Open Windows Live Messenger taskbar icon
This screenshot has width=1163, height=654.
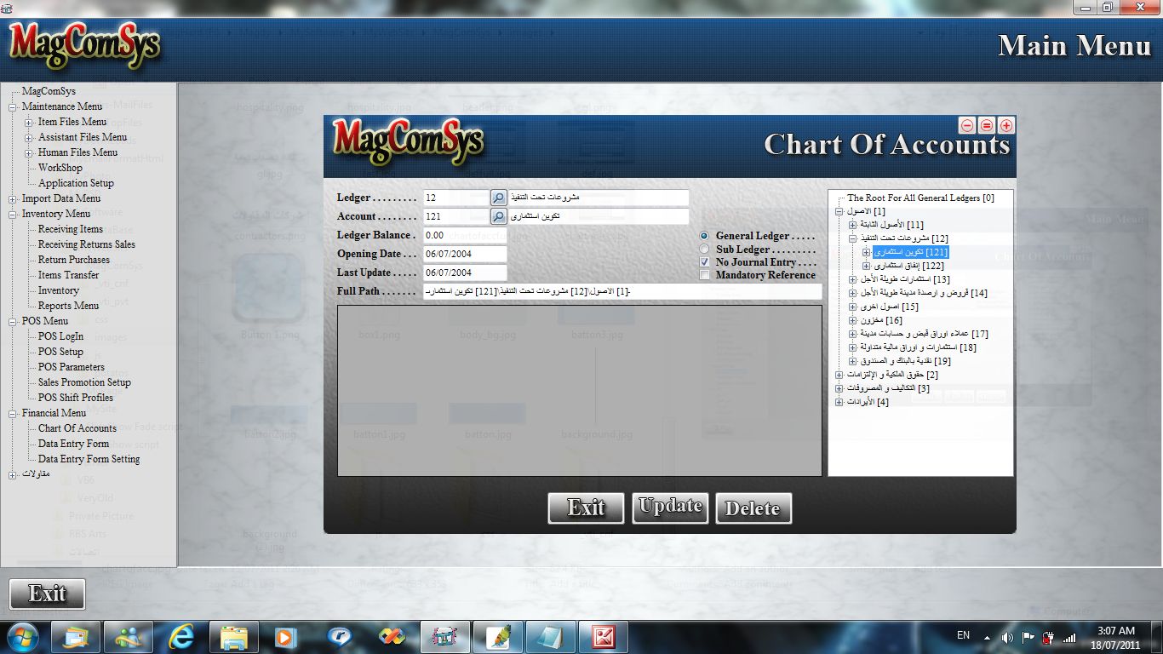129,637
